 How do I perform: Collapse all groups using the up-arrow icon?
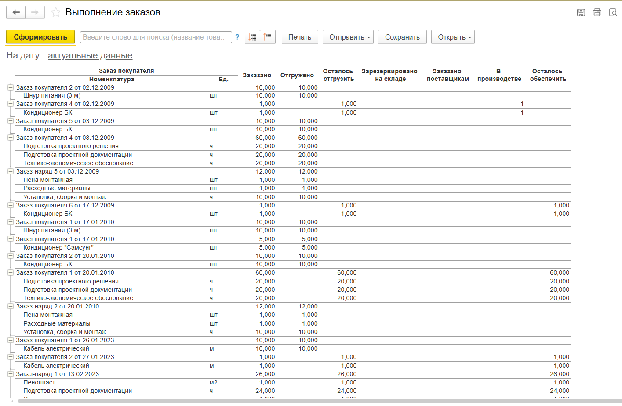(268, 37)
